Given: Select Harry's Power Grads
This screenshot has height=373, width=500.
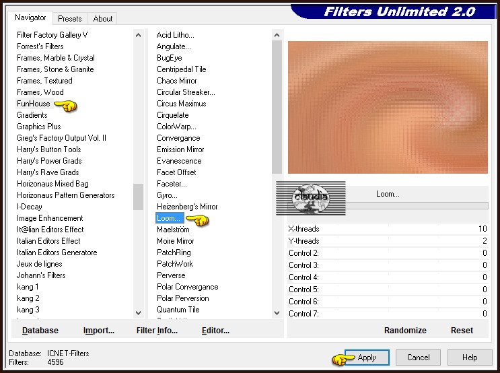Looking at the screenshot, I should tap(49, 161).
